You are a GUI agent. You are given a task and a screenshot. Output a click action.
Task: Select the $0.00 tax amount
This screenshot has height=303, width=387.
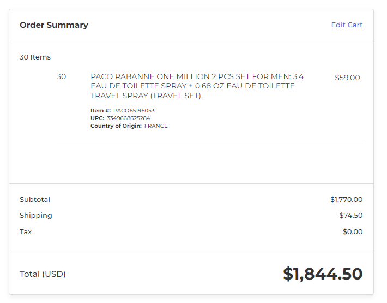point(353,232)
